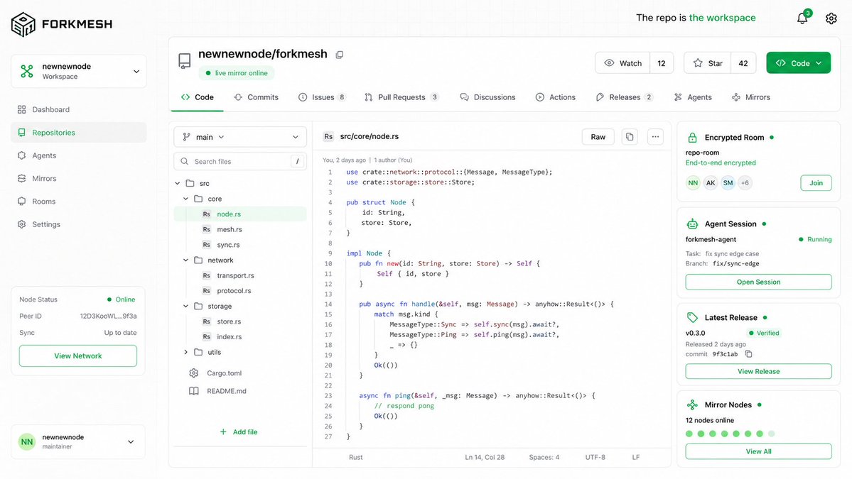Open the Discussions tab
Screen dimensions: 852x479
(487, 98)
